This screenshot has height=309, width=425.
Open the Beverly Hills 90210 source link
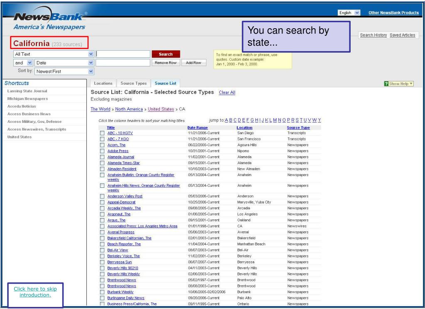pos(123,268)
